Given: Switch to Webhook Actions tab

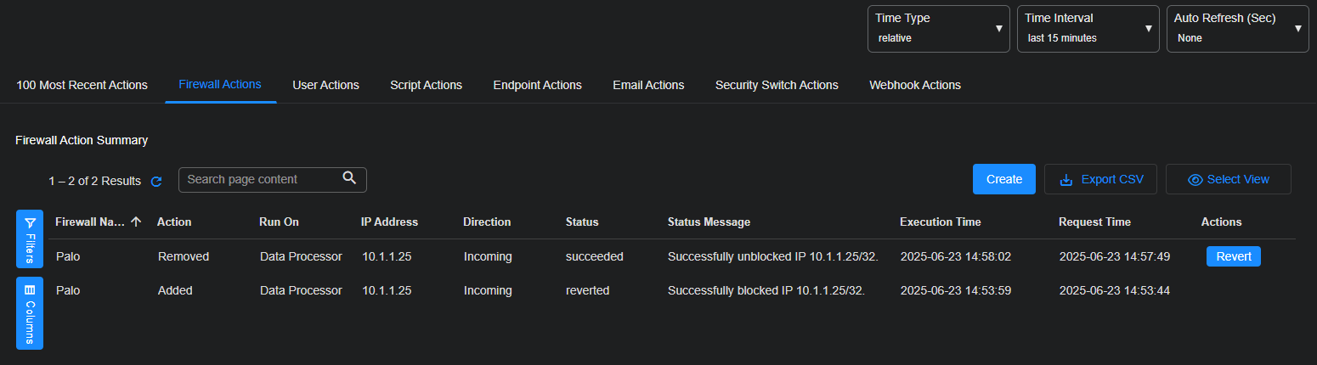Looking at the screenshot, I should [915, 85].
